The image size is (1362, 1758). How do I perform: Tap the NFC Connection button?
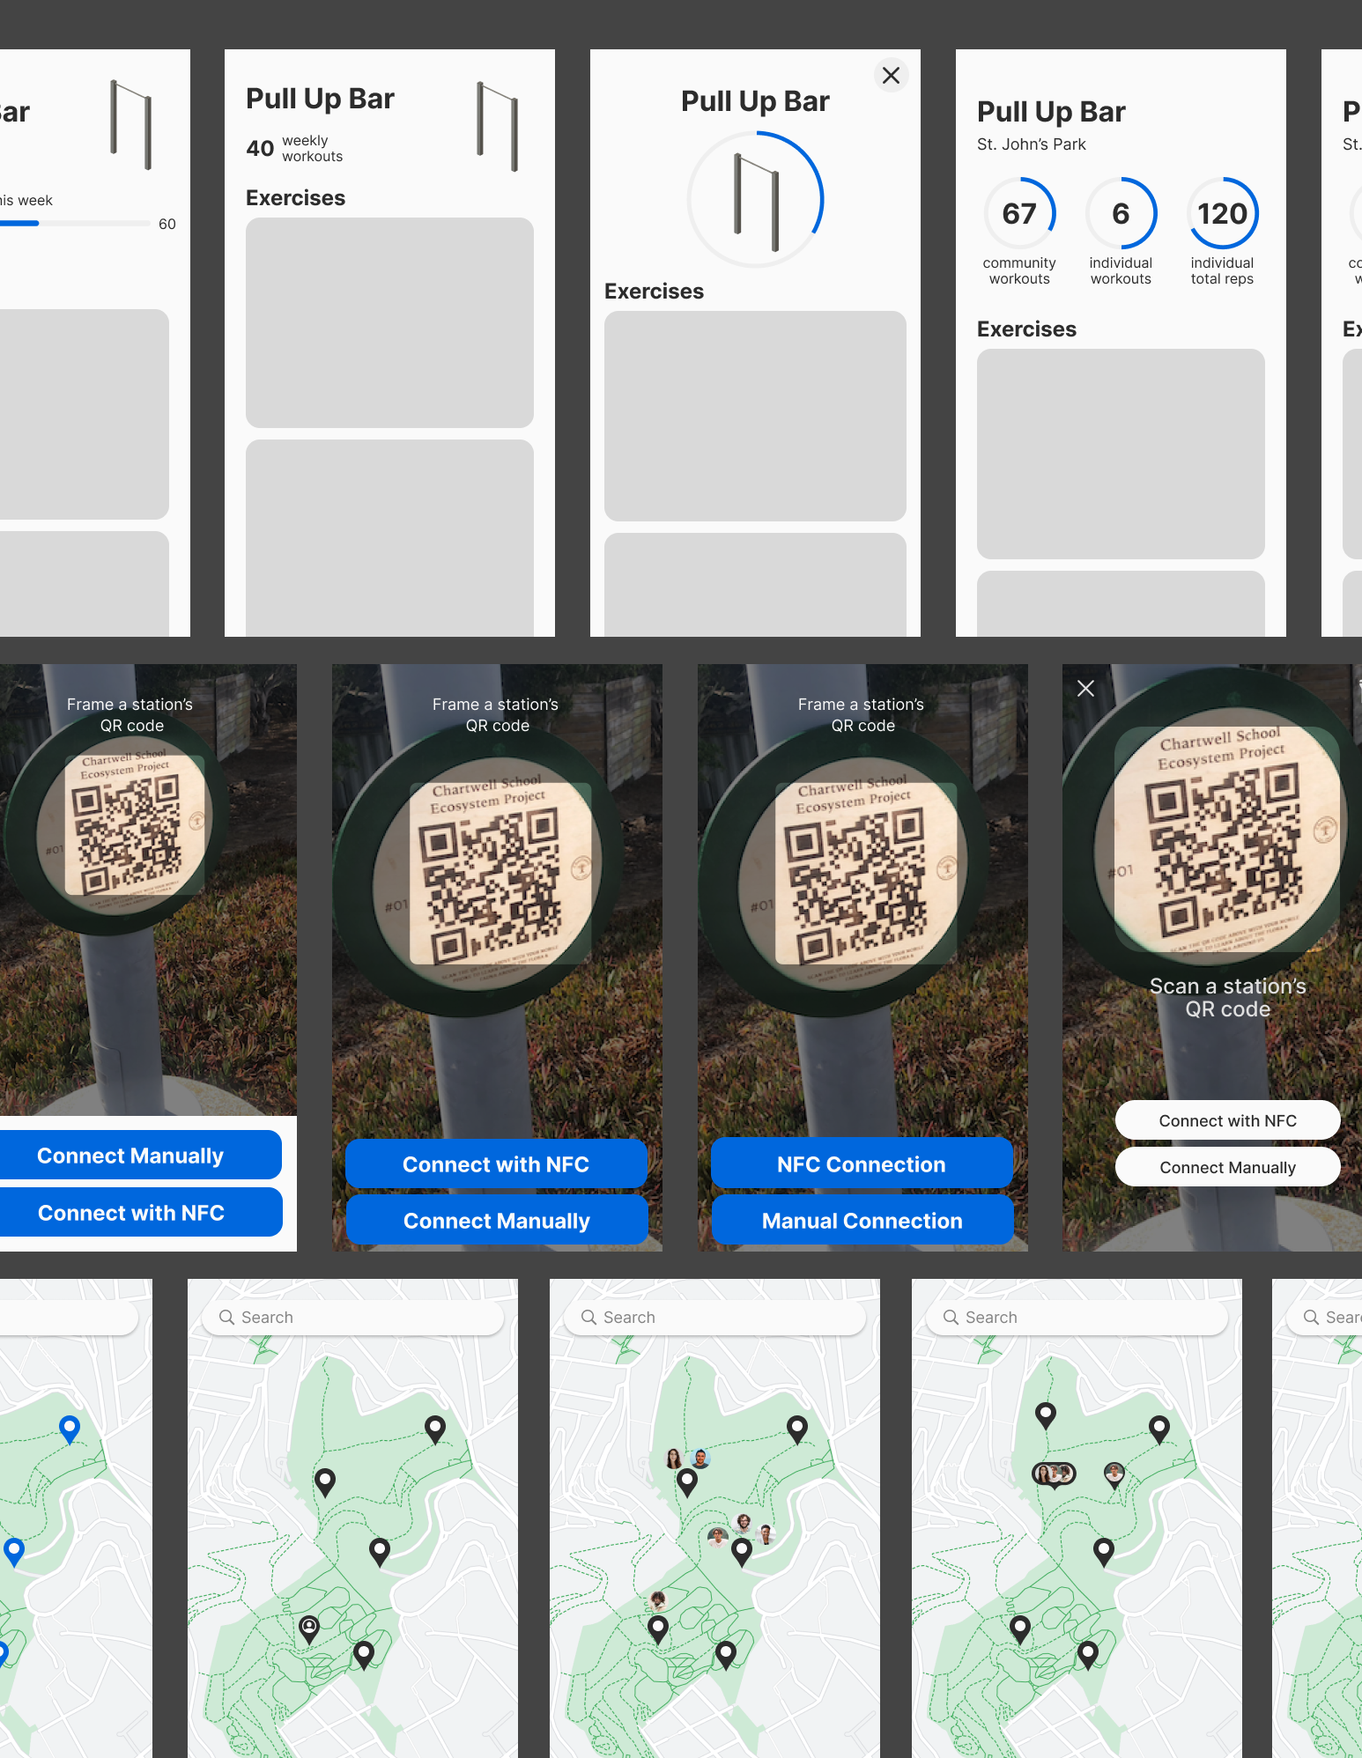coord(862,1164)
